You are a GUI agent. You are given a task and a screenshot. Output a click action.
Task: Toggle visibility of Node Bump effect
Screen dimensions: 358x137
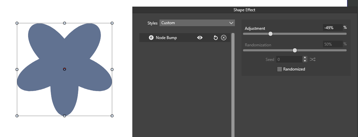pos(200,38)
